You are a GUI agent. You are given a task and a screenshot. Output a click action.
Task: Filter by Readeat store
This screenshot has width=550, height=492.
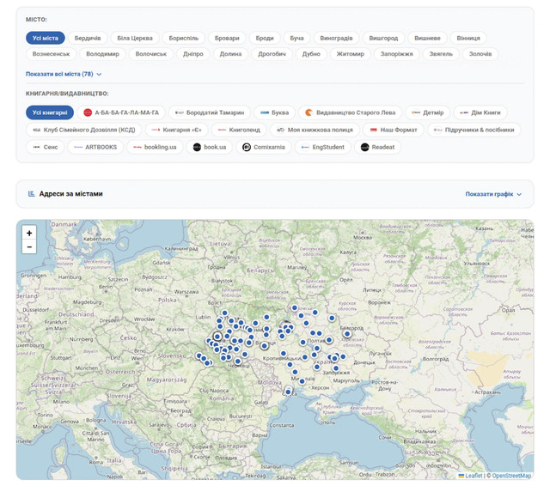(x=377, y=147)
